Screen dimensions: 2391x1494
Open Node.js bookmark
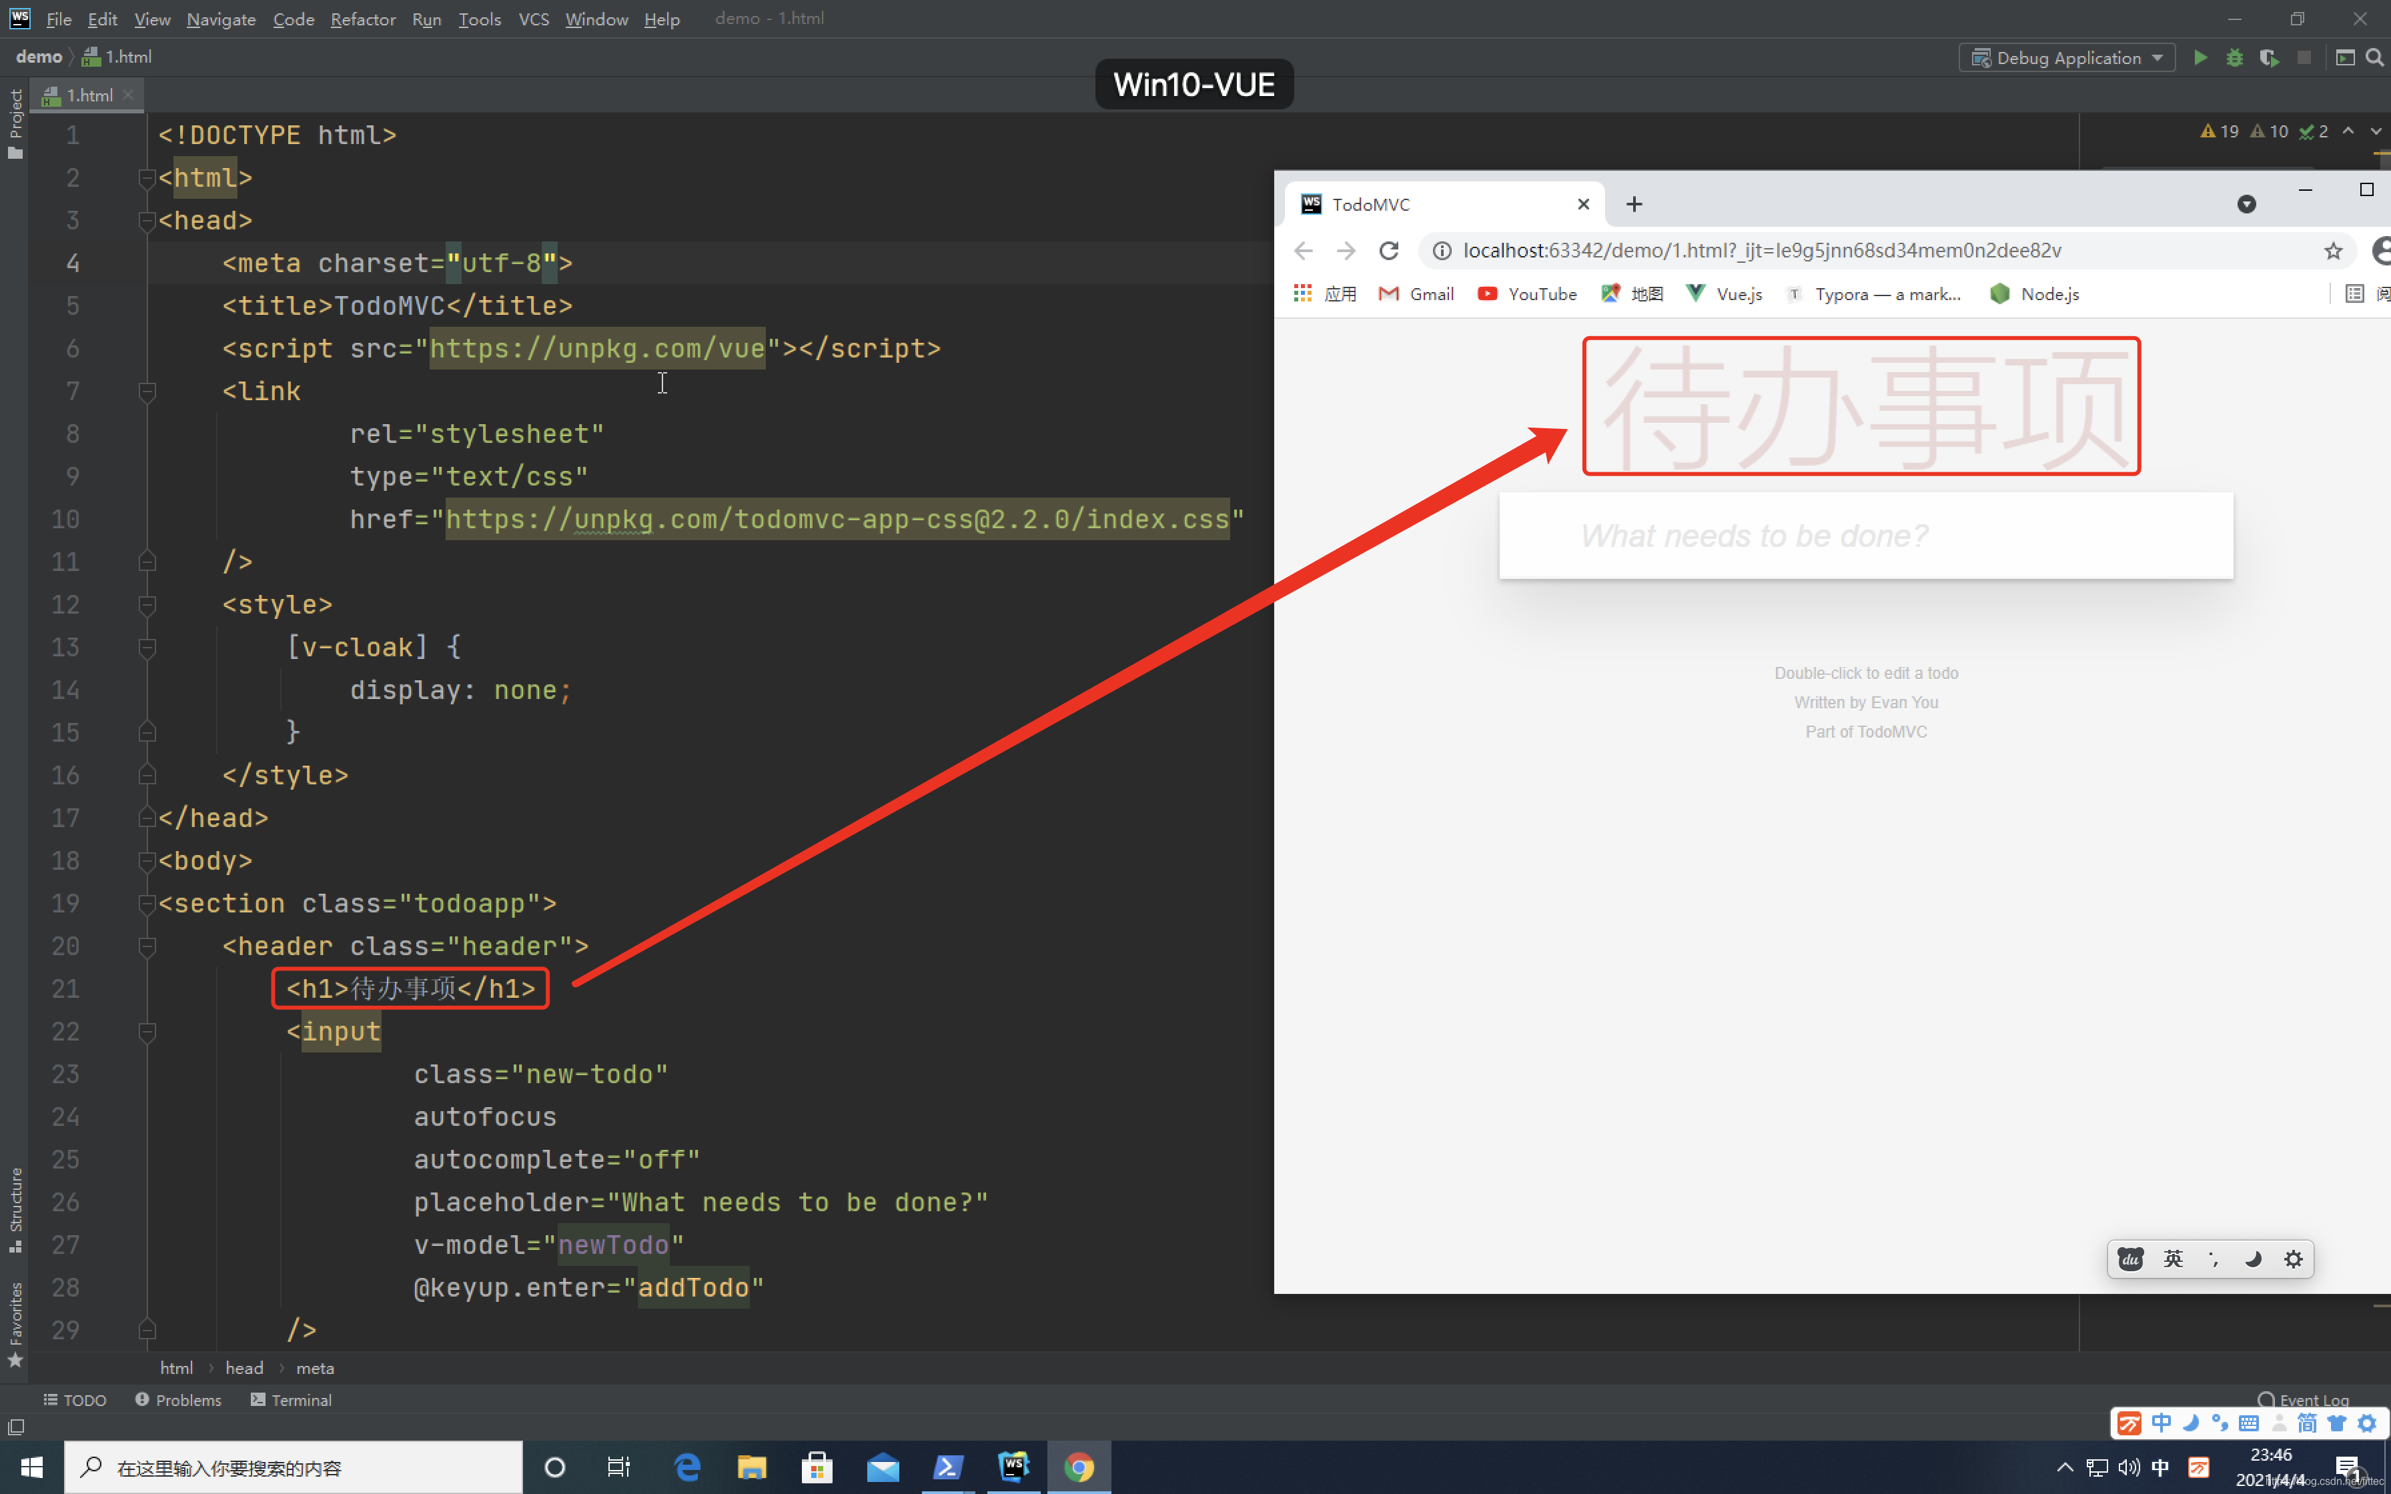click(2034, 293)
